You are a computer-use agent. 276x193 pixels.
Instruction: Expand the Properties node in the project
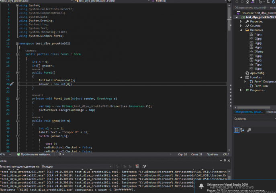(241, 21)
